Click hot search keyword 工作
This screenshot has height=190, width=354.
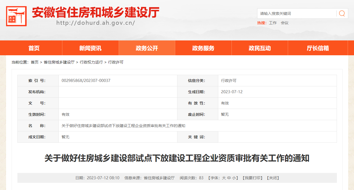click(x=273, y=23)
